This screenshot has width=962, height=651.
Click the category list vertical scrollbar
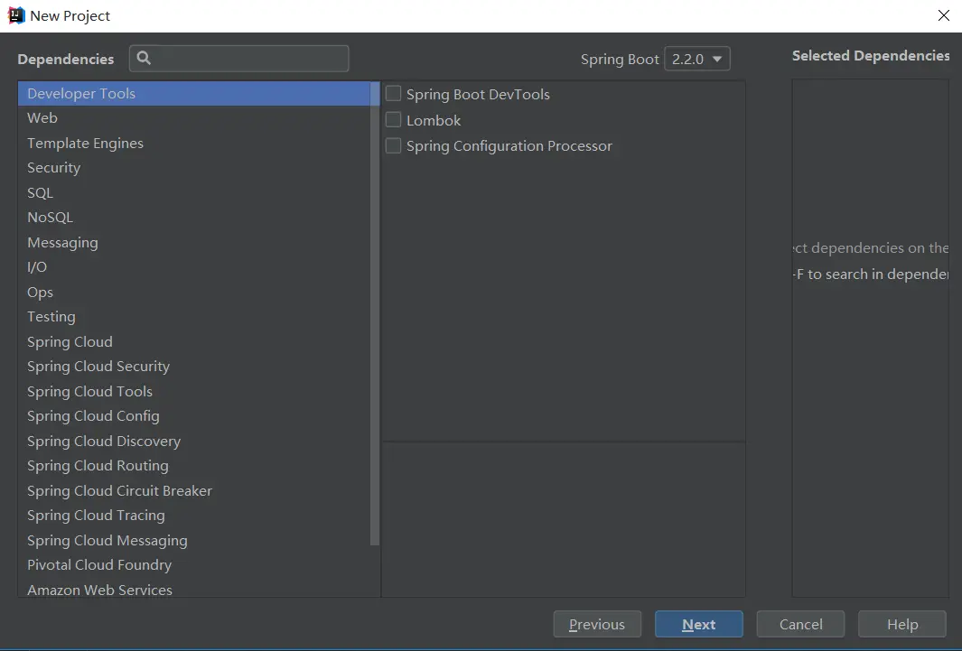375,314
